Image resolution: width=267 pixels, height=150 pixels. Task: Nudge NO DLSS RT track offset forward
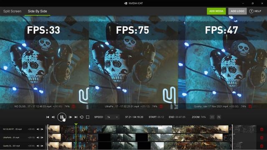click(42, 129)
